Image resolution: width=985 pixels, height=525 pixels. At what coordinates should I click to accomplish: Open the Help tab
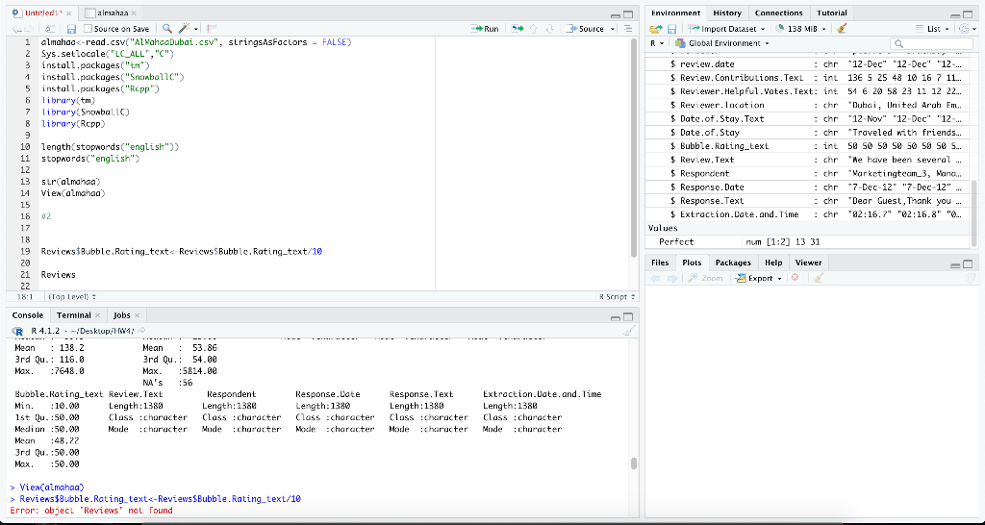click(773, 262)
